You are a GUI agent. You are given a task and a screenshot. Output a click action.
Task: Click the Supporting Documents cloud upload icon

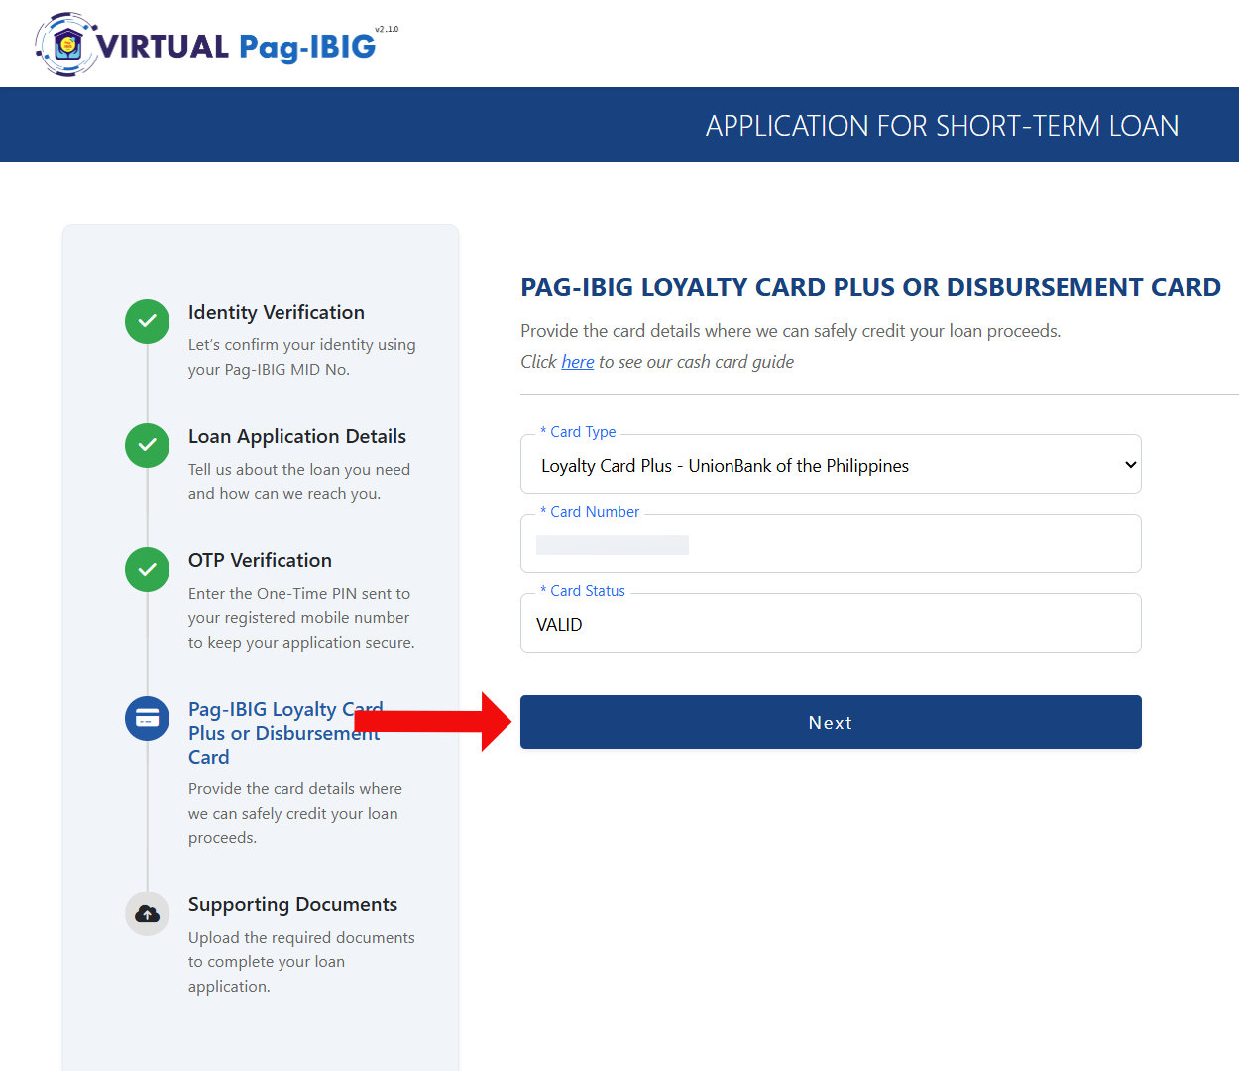click(x=147, y=913)
